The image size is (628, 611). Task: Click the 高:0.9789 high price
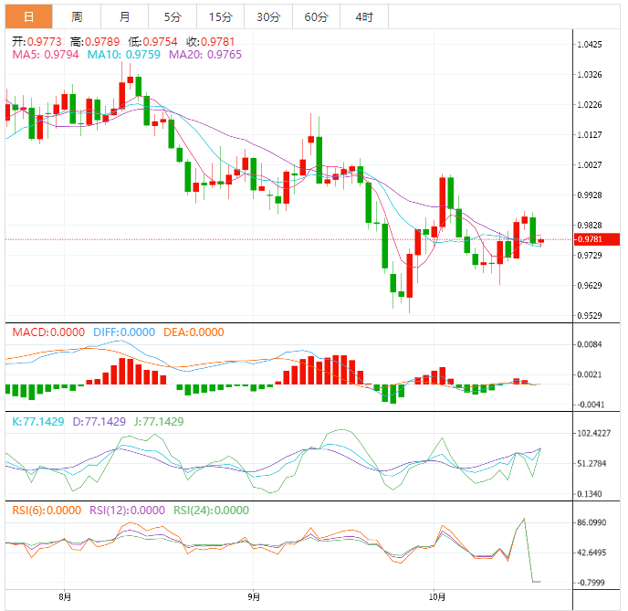95,42
